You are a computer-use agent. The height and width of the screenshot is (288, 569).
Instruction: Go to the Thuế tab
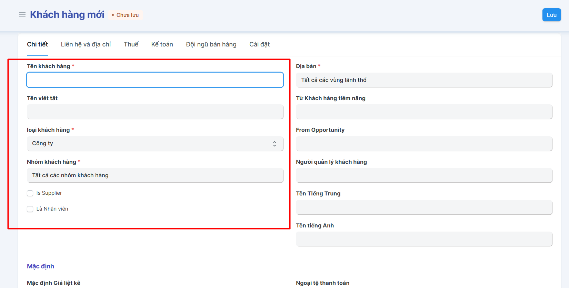(x=131, y=44)
